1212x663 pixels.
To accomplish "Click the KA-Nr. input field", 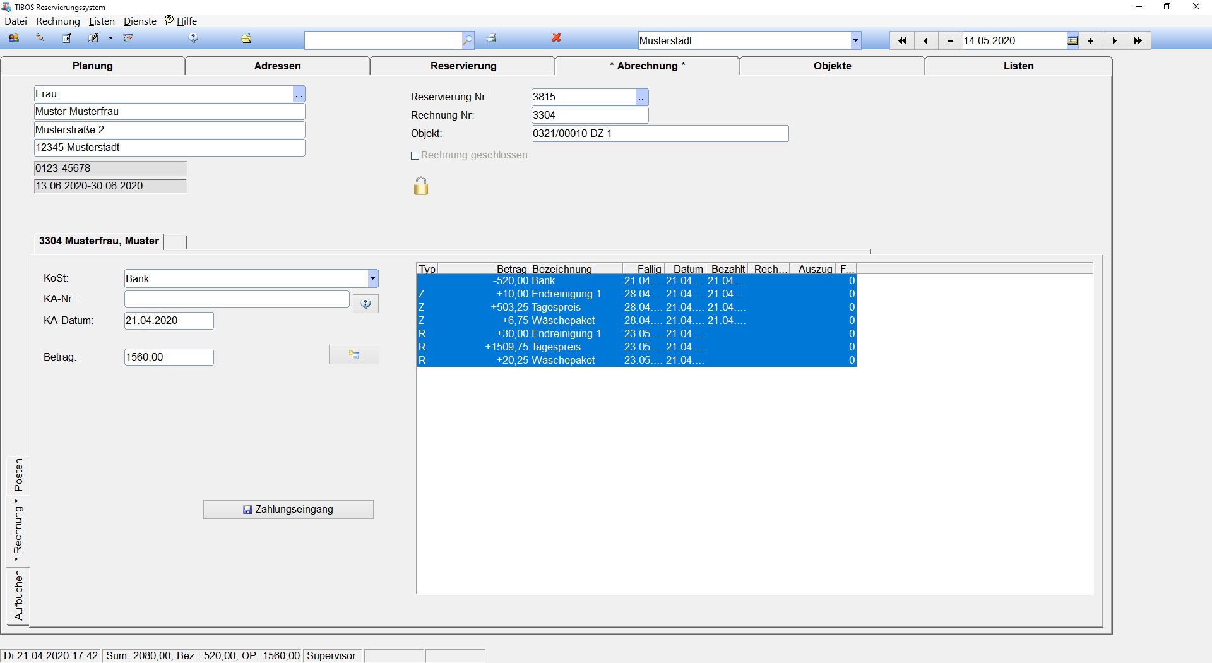I will pos(237,299).
